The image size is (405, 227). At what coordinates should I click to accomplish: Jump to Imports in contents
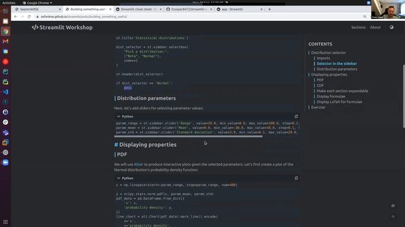[323, 58]
